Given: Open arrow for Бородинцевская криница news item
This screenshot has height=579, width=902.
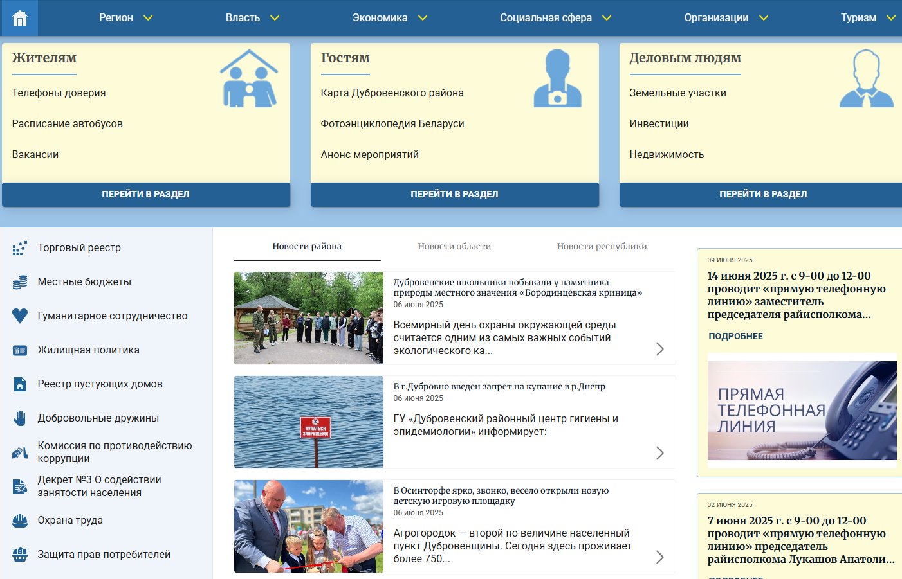Looking at the screenshot, I should click(x=659, y=349).
